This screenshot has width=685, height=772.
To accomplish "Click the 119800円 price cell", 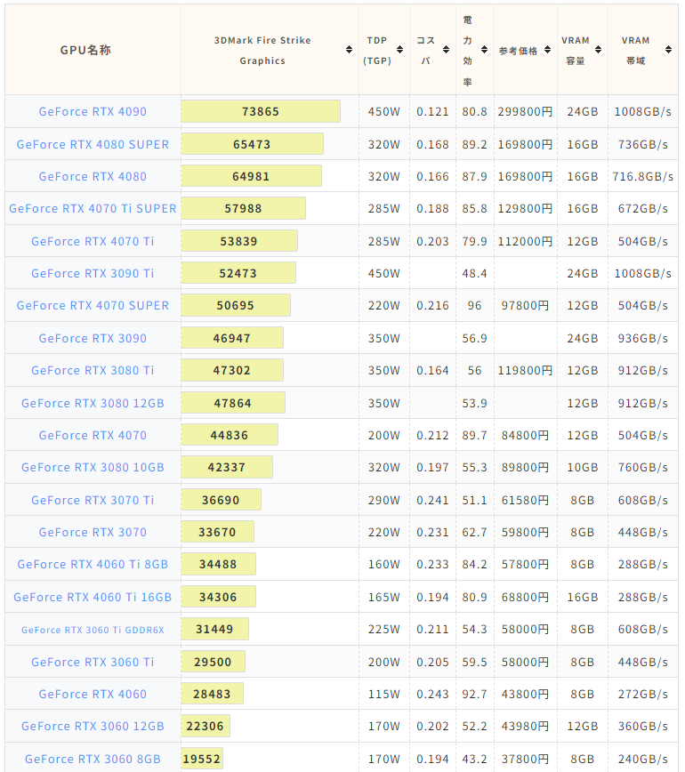I will (525, 370).
